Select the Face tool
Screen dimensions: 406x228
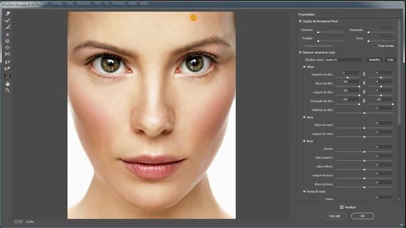coord(8,76)
